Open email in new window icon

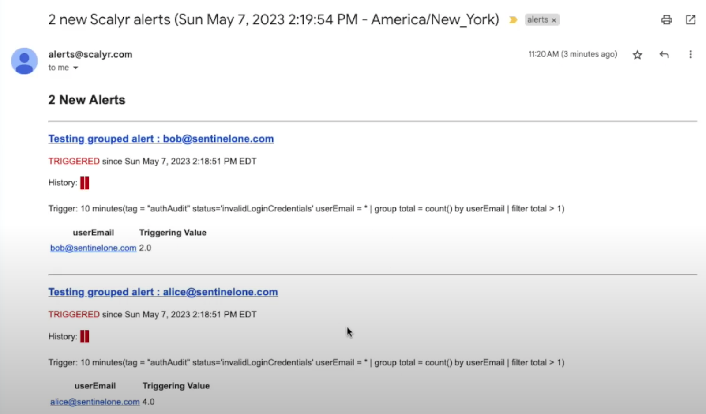coord(691,20)
